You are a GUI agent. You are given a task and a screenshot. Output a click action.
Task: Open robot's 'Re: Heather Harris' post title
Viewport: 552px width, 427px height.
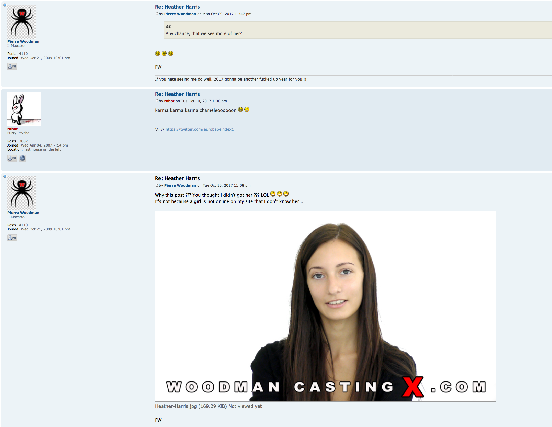(x=177, y=94)
